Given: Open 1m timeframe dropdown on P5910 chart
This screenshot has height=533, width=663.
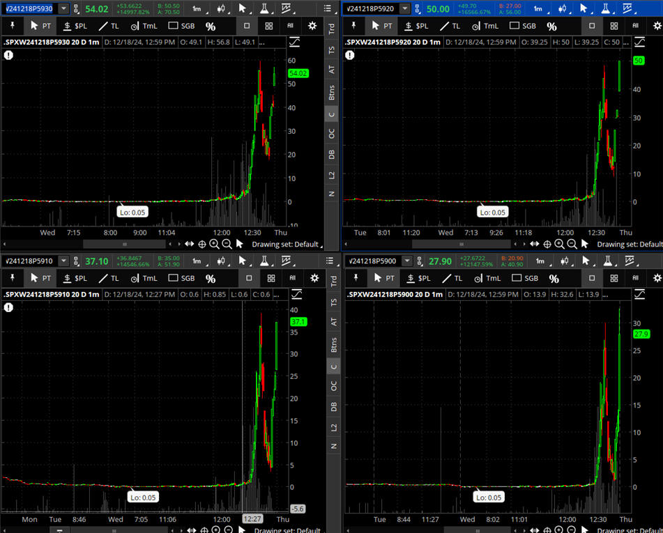Looking at the screenshot, I should (x=197, y=261).
